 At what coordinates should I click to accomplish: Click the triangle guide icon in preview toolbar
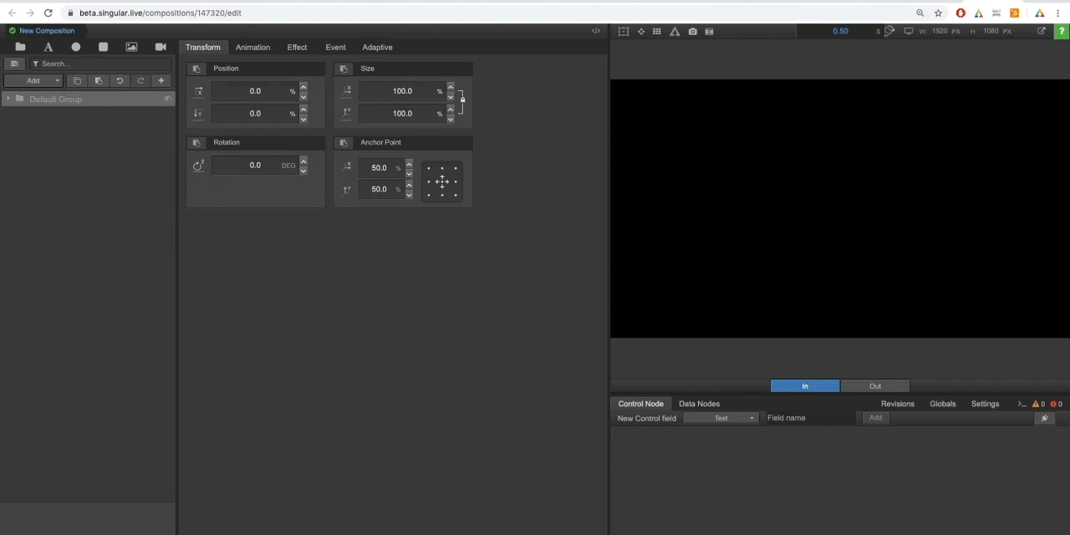point(675,31)
